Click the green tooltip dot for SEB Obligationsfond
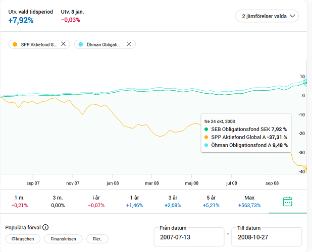Viewport: 312px width, 252px height. point(206,130)
